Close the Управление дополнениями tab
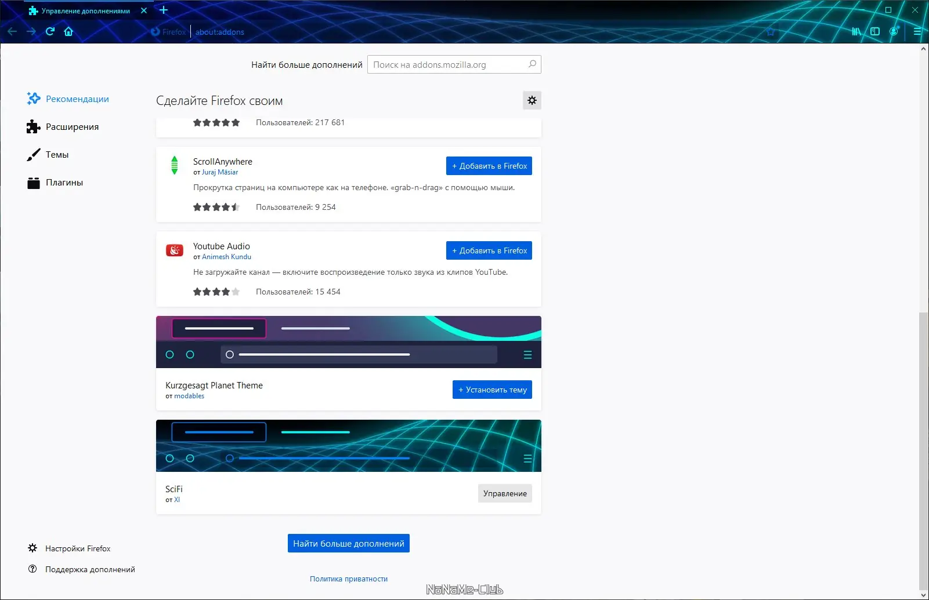 (x=144, y=10)
